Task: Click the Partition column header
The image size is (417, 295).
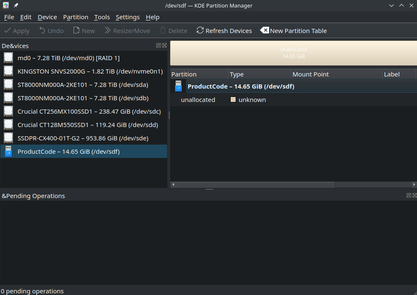Action: point(199,74)
